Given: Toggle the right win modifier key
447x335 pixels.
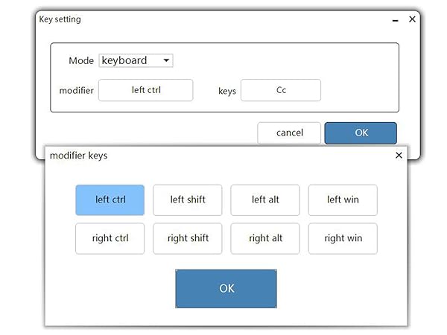Looking at the screenshot, I should point(343,238).
